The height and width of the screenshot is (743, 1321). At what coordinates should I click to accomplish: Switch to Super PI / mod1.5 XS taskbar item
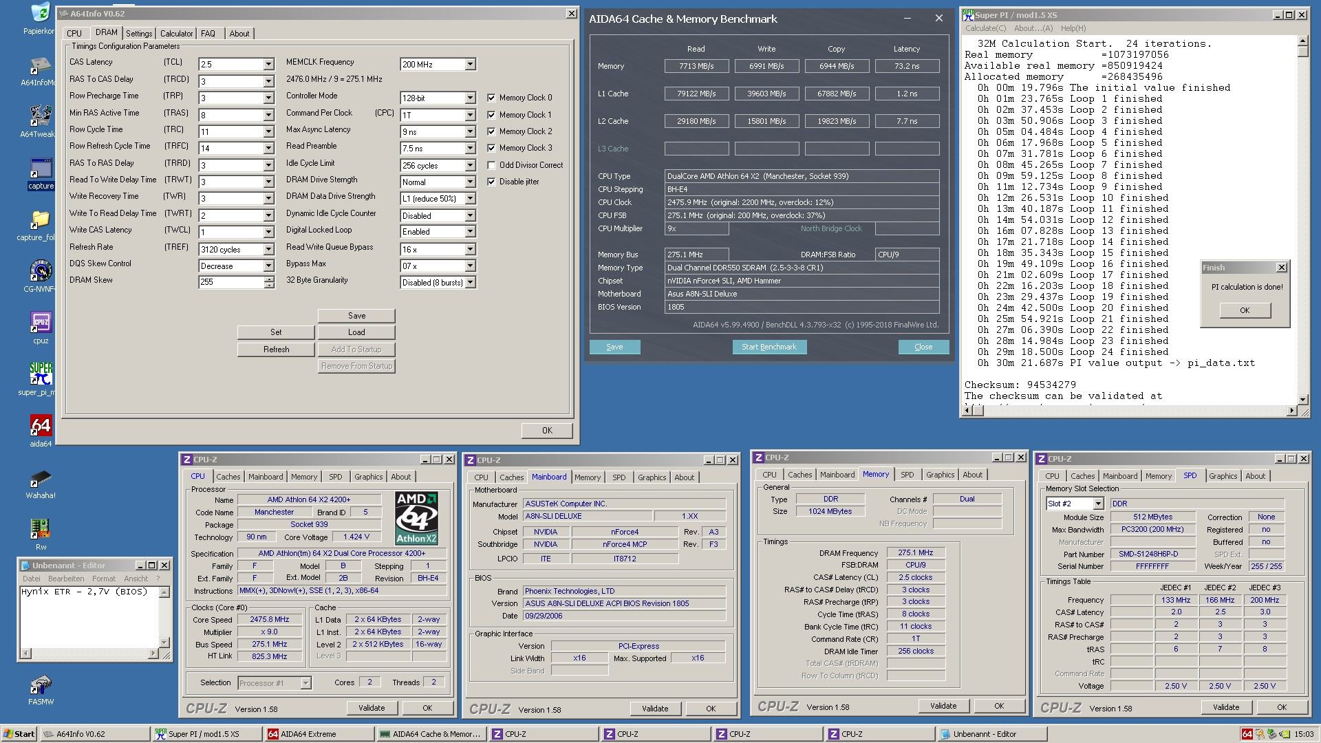tap(206, 734)
